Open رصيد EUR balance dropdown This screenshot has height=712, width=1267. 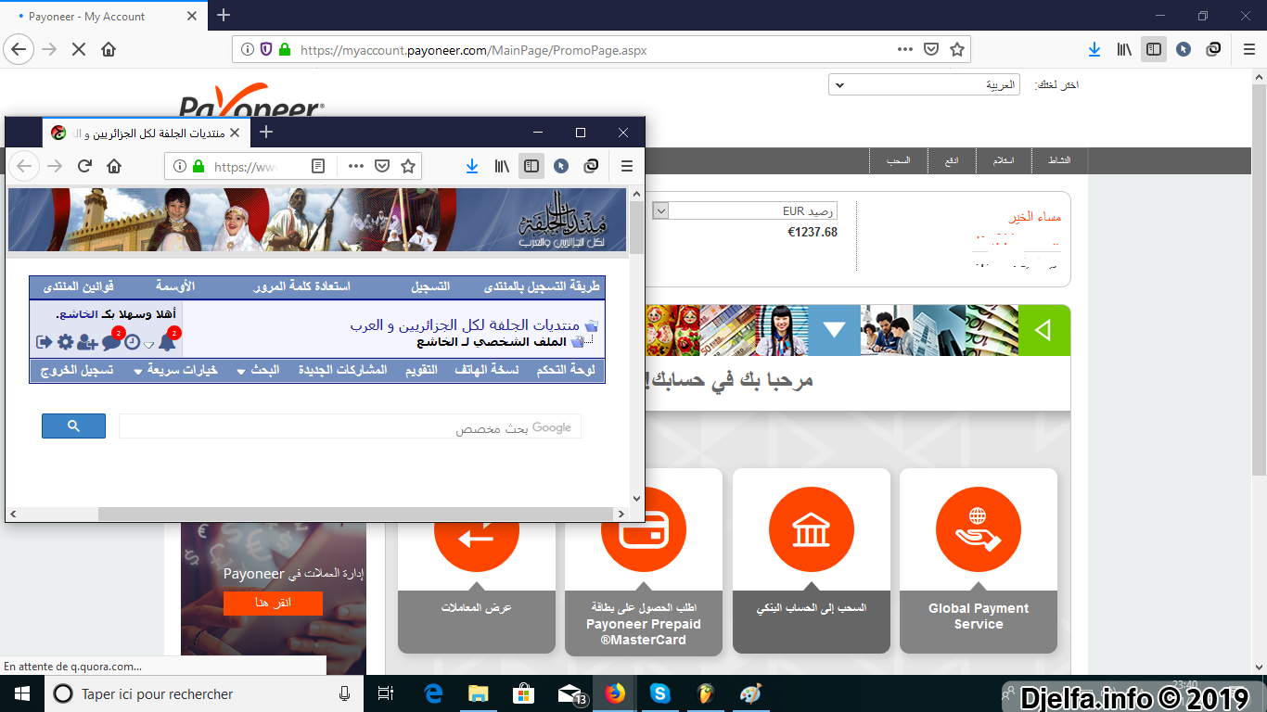tap(745, 211)
